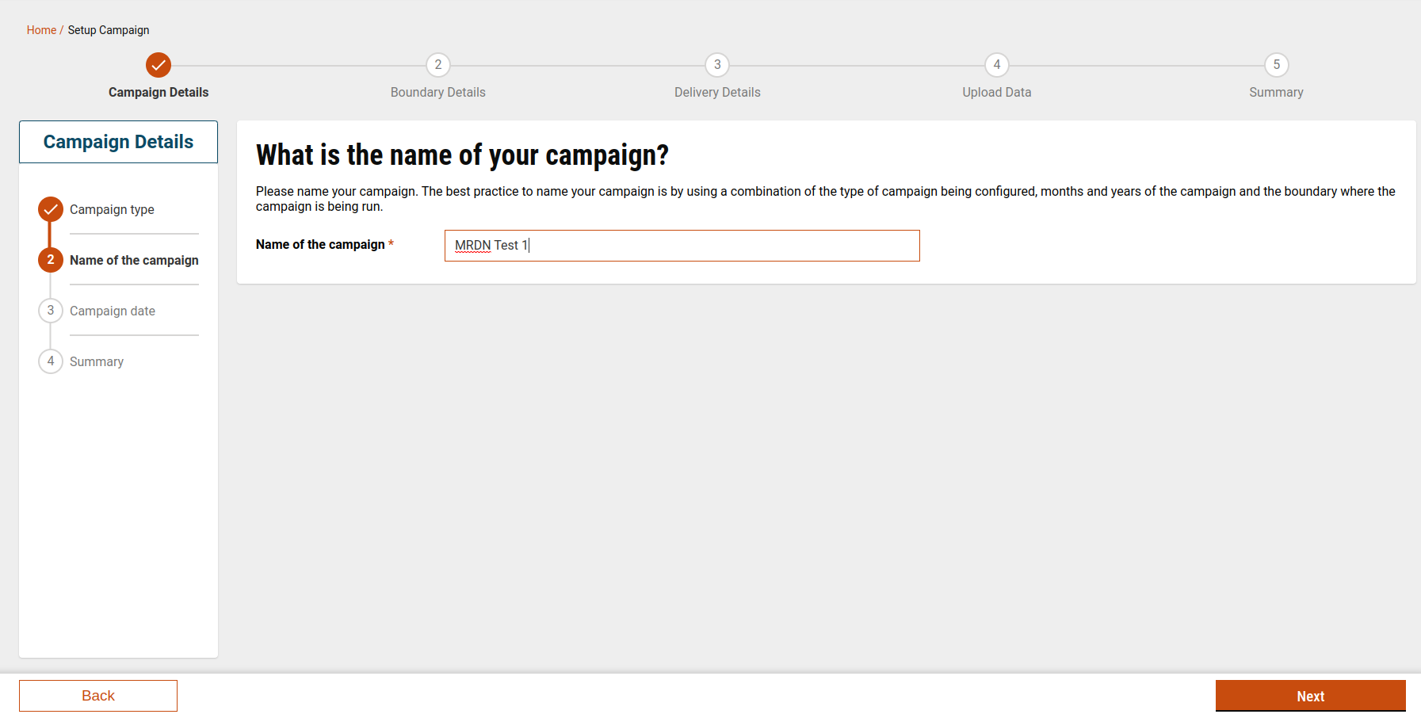Click the Boundary Details step label
Image resolution: width=1421 pixels, height=718 pixels.
coord(438,93)
